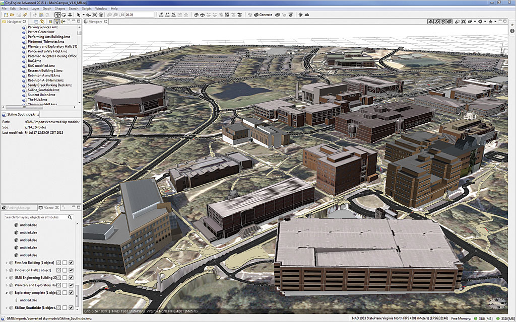
Task: Collapse the Exploratory complete tree node
Action: 7,292
